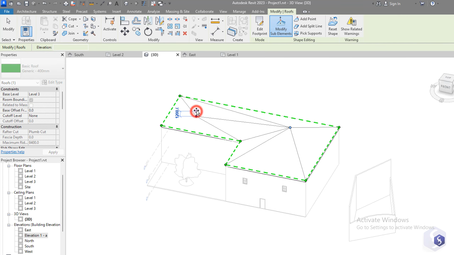Click Reset Shape in Shape Editing panel

pyautogui.click(x=332, y=26)
